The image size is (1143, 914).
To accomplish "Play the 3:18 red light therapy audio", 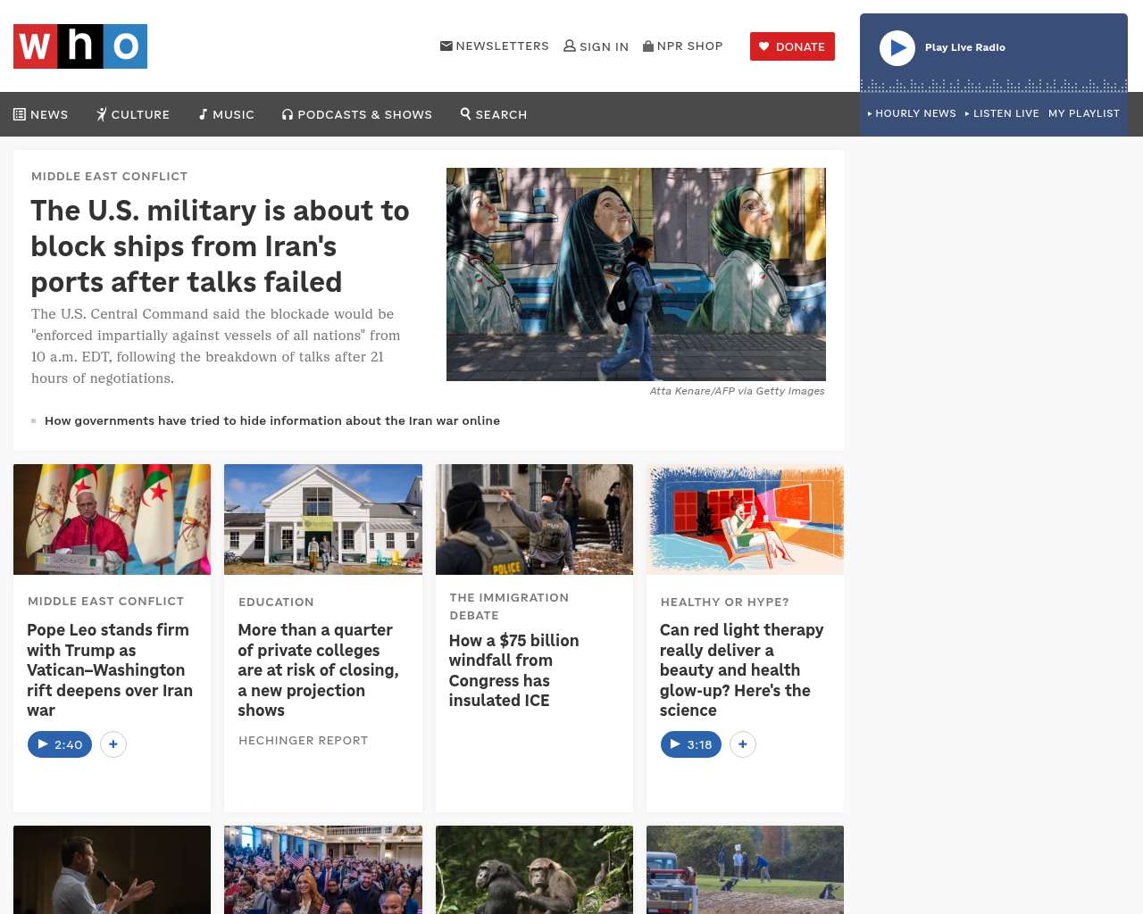I will pyautogui.click(x=691, y=744).
